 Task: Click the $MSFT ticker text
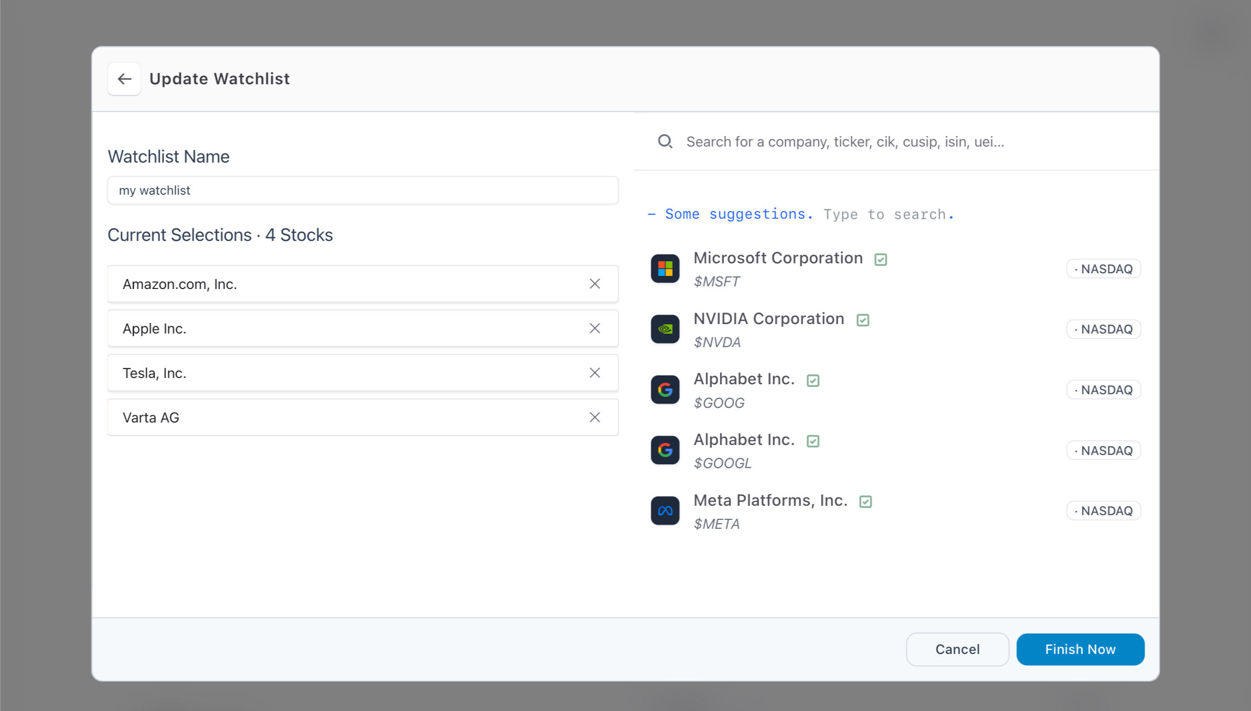tap(716, 282)
